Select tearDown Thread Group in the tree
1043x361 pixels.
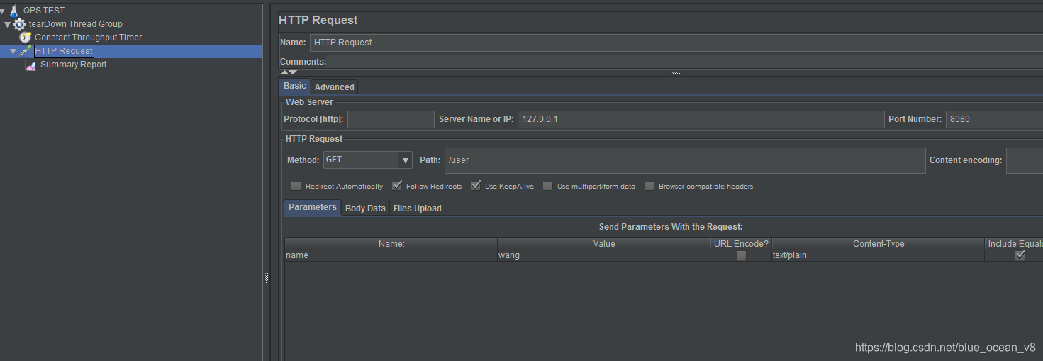pyautogui.click(x=75, y=24)
